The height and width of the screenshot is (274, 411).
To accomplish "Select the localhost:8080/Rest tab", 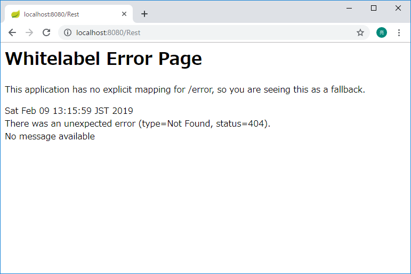I will tap(69, 14).
